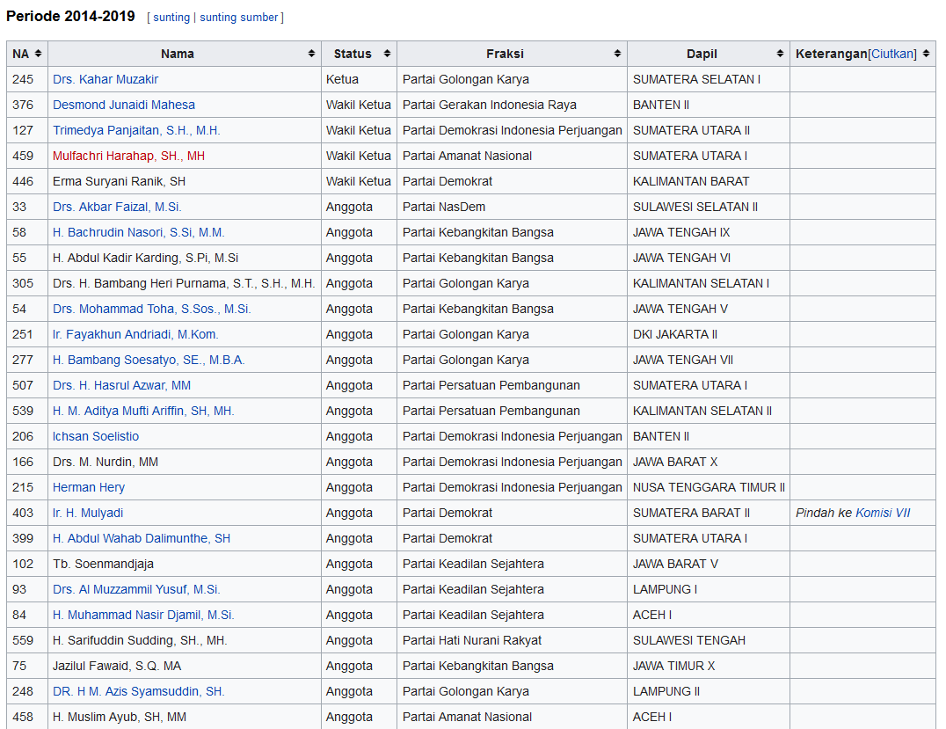
Task: Select JAWA TIMUR X dapil cell
Action: pos(709,667)
